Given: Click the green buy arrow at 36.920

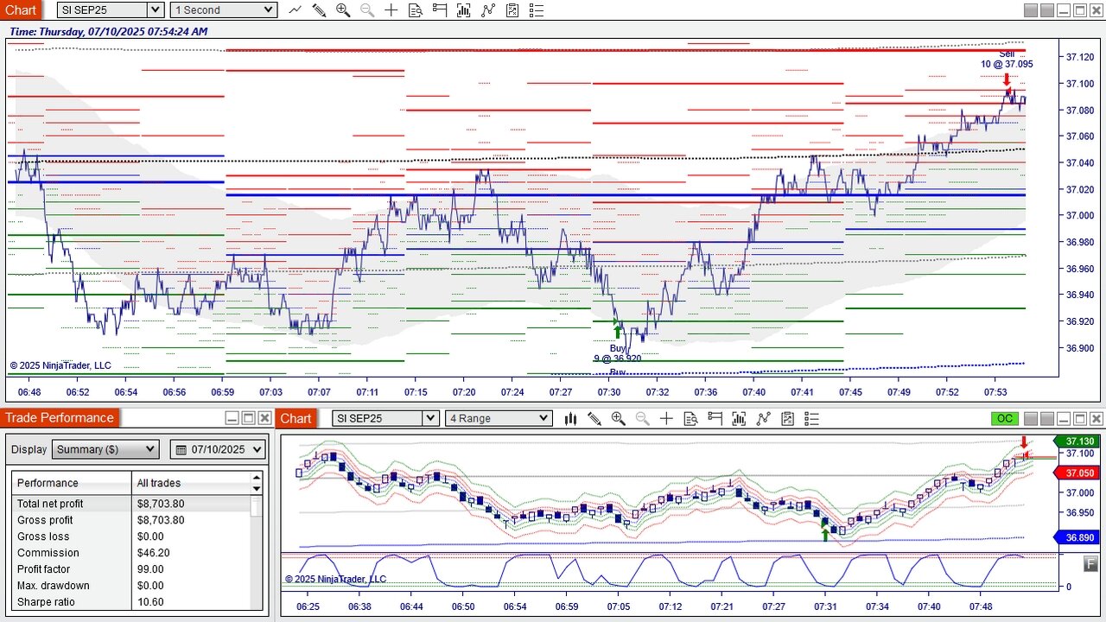Looking at the screenshot, I should point(617,331).
